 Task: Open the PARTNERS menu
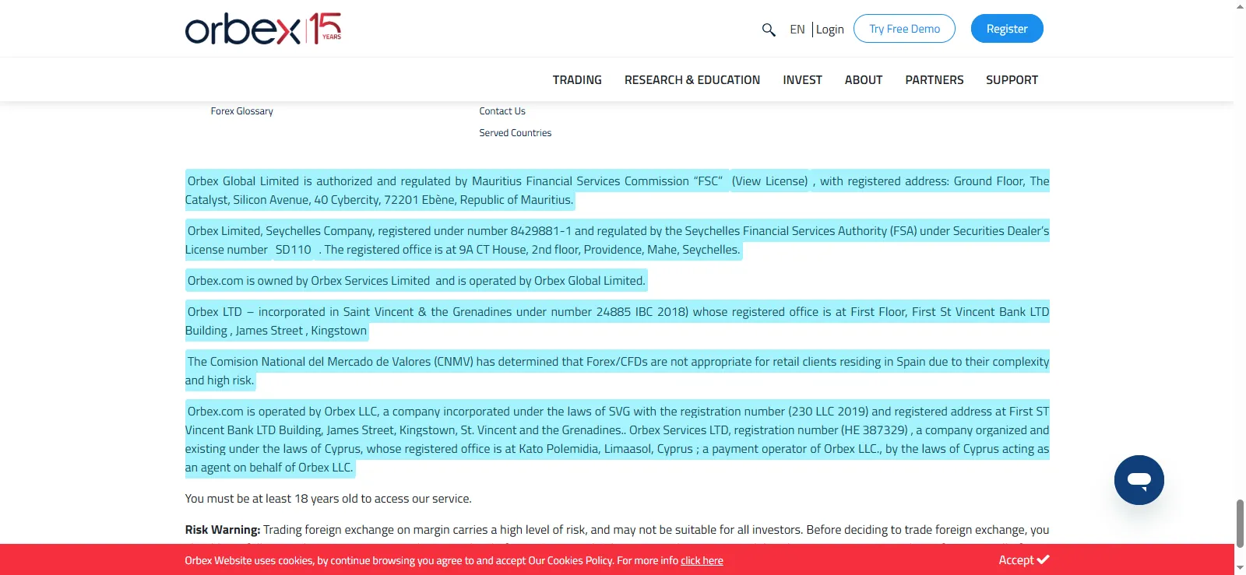click(x=935, y=80)
